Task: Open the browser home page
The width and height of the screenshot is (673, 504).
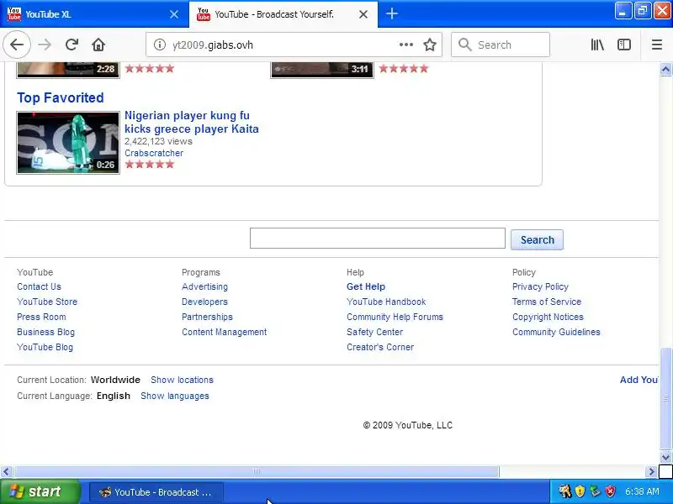Action: (98, 45)
